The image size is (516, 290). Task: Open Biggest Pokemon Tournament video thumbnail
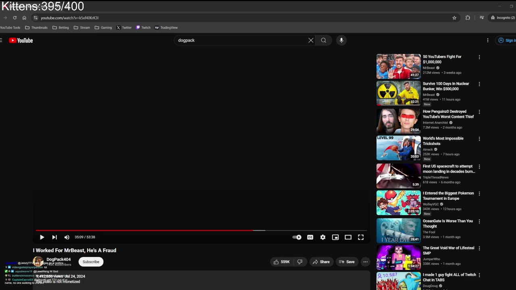398,203
